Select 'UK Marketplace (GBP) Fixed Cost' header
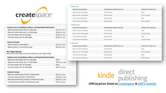166x93 pixels. click(114, 28)
